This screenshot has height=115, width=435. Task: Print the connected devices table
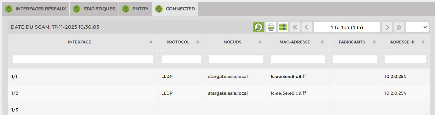click(271, 27)
